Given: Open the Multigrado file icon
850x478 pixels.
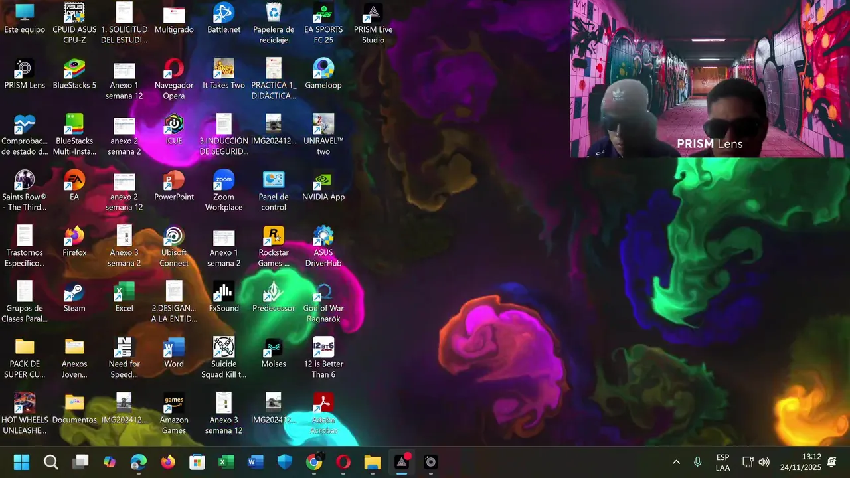Looking at the screenshot, I should click(174, 19).
